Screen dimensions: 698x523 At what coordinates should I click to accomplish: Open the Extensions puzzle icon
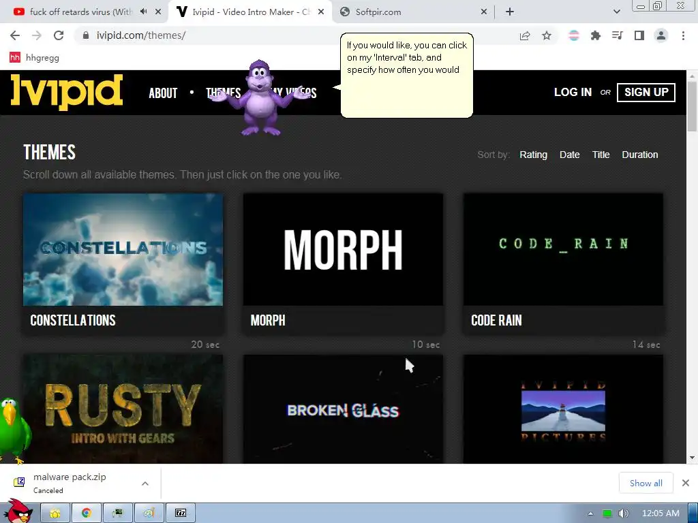point(596,35)
